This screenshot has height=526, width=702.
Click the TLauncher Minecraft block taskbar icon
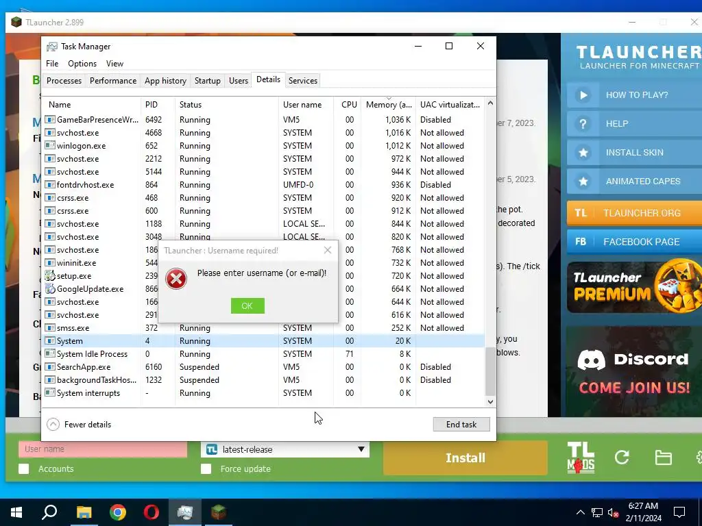pos(219,512)
